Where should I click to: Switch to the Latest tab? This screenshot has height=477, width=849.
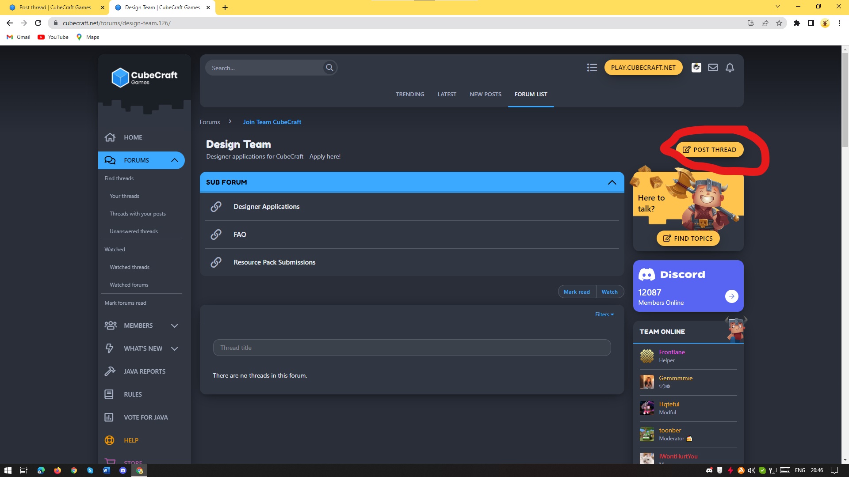point(447,95)
